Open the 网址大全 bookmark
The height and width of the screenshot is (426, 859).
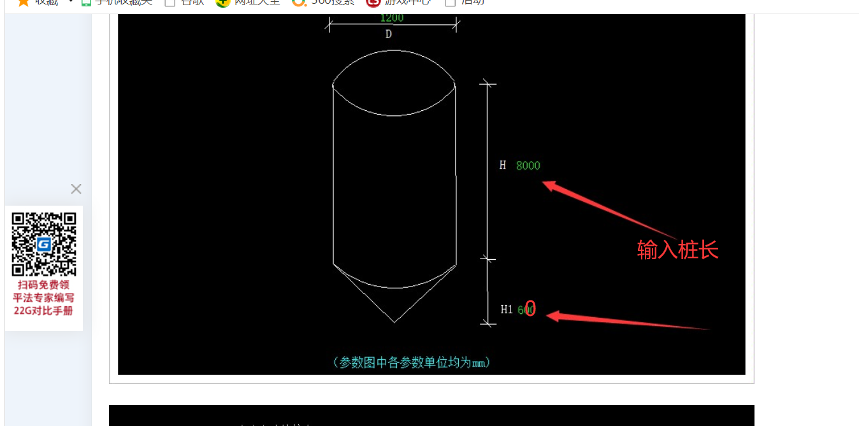click(249, 1)
